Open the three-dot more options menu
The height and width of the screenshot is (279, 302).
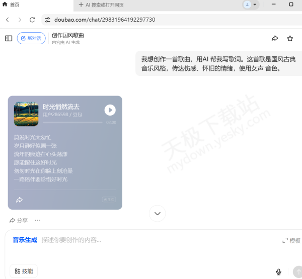pos(38,220)
